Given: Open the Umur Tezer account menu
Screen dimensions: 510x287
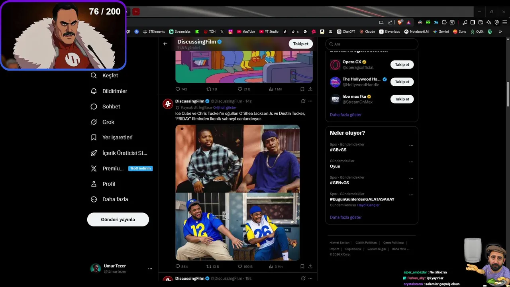Looking at the screenshot, I should pos(121,269).
